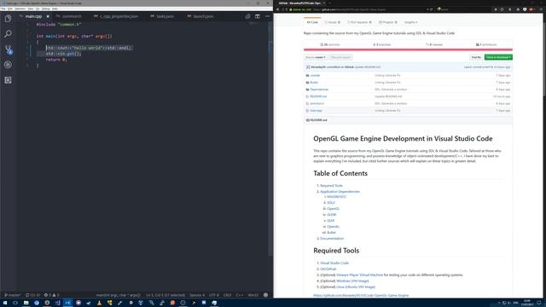Image resolution: width=546 pixels, height=307 pixels.
Task: Click the std::cin.get() code line
Action: click(63, 54)
